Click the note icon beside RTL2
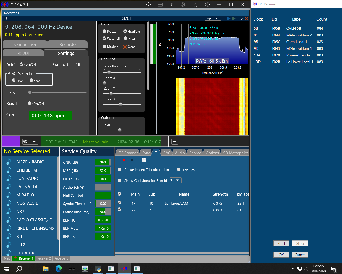342x274 pixels. (9, 245)
